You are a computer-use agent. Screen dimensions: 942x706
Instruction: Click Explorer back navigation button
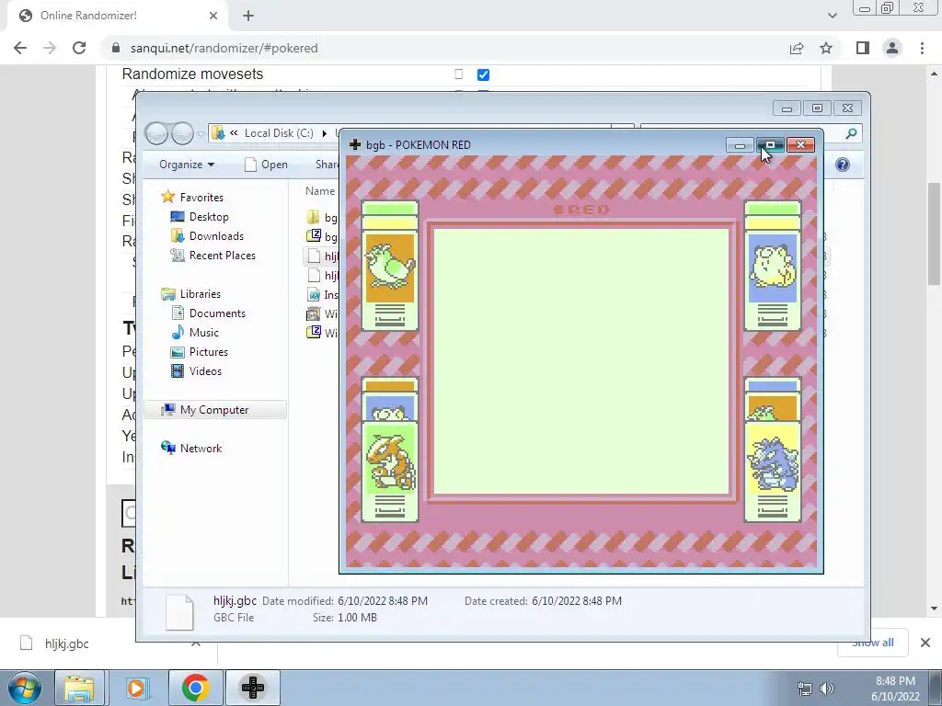pos(156,133)
